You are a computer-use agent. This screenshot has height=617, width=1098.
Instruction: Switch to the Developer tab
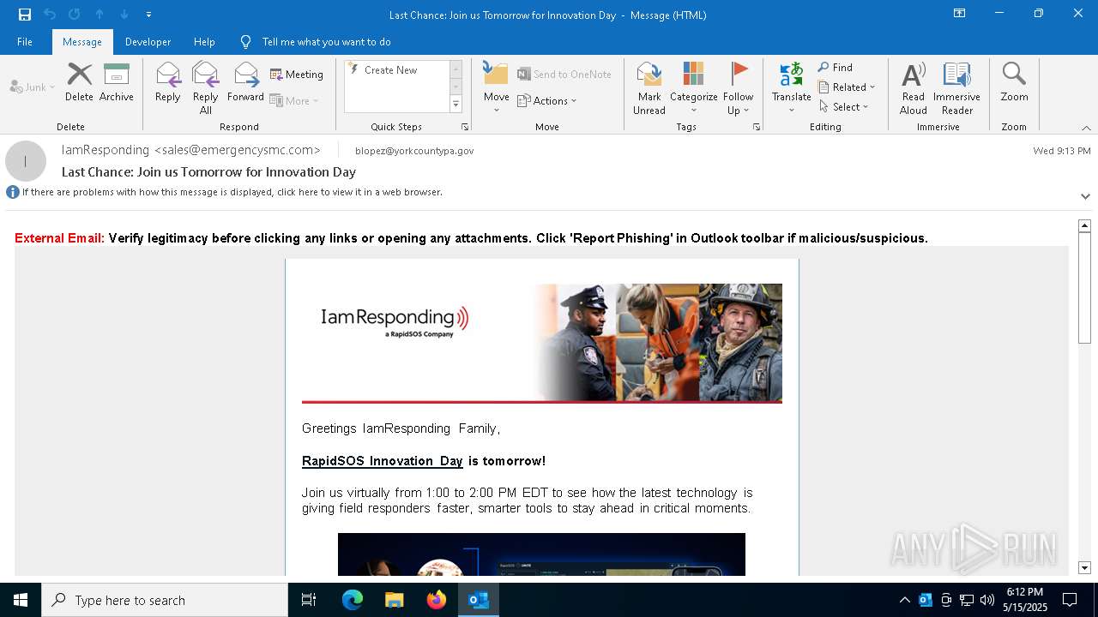(x=148, y=42)
